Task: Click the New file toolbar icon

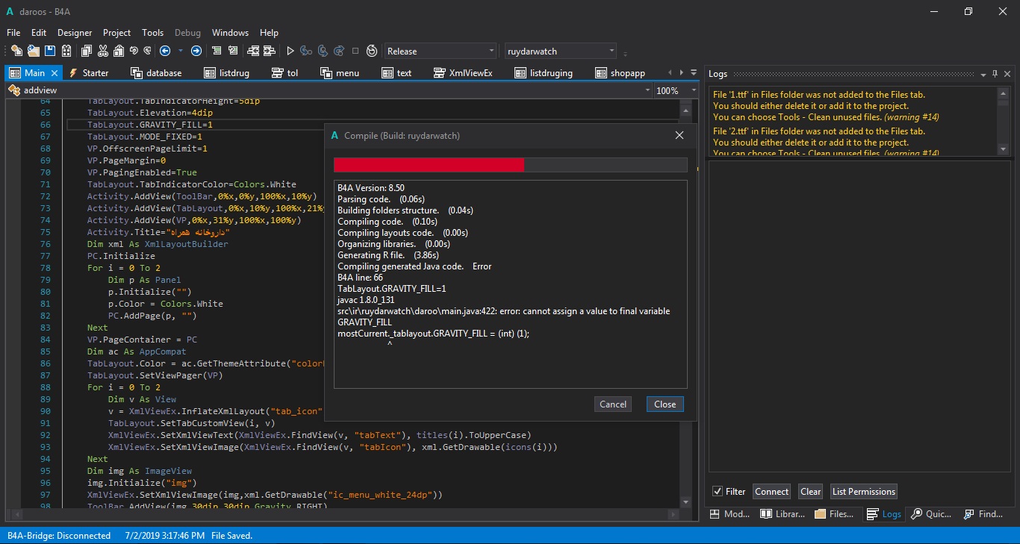Action: (16, 51)
